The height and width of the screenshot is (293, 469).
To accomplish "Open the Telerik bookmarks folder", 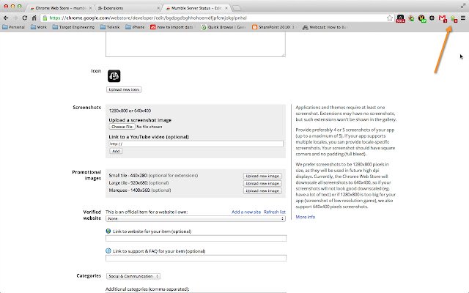I will click(110, 27).
